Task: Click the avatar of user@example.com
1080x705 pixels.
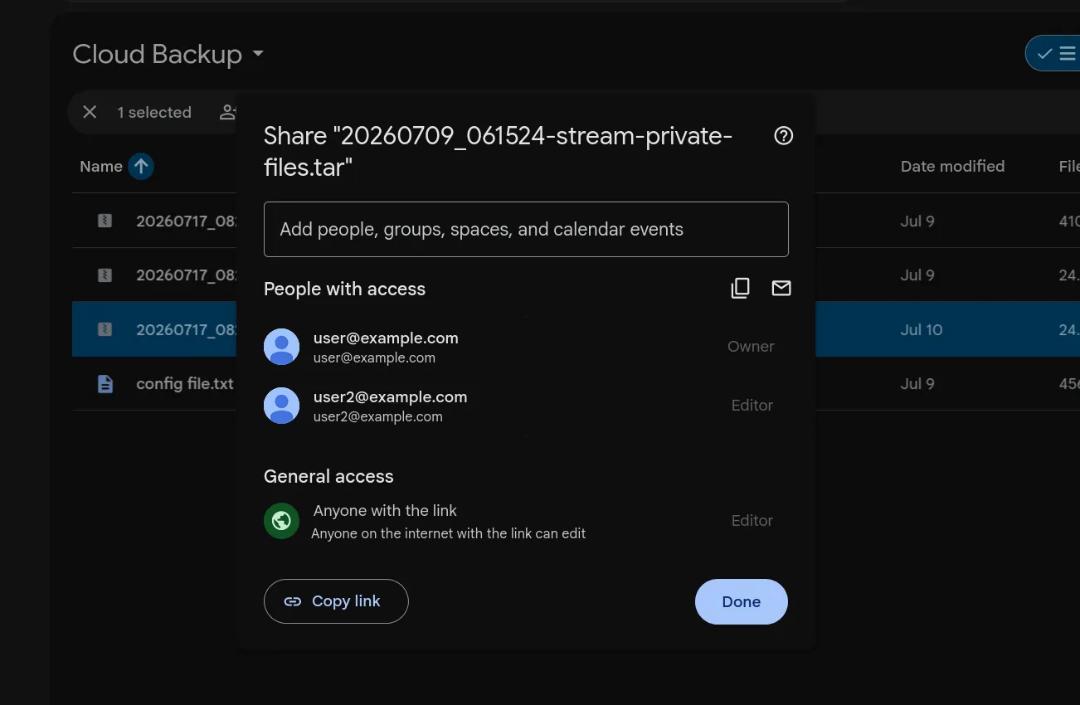Action: coord(281,347)
